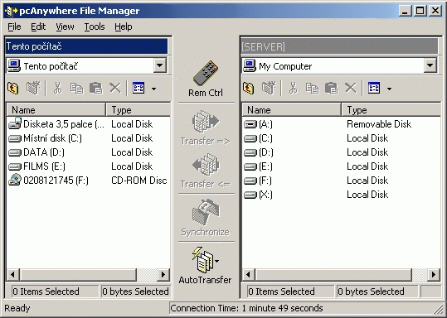Select FILMS (E:) drive
The height and width of the screenshot is (318, 447).
[x=36, y=166]
